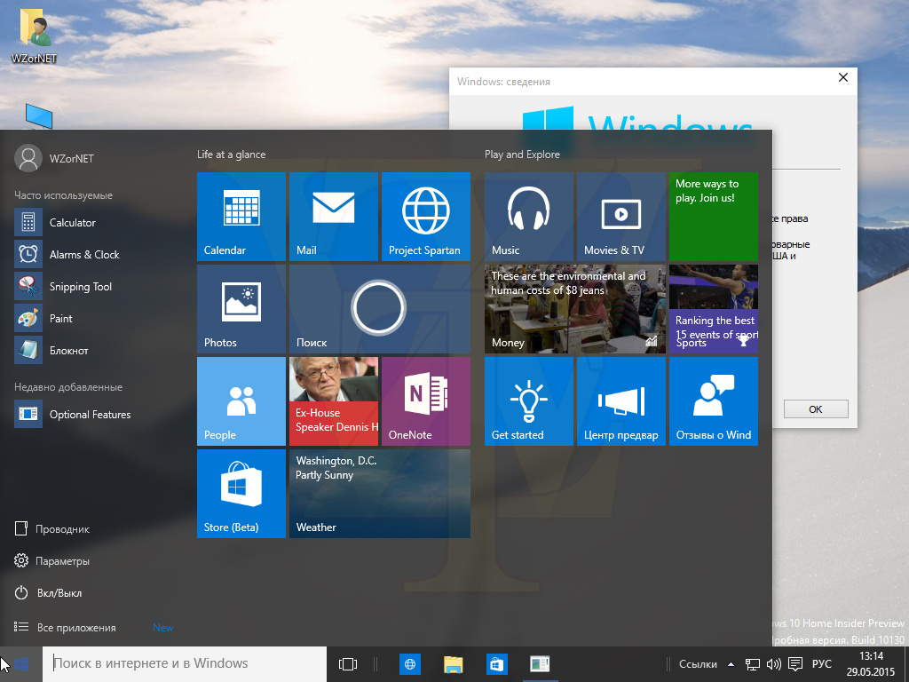Viewport: 909px width, 682px height.
Task: Click the Cortana Поиск tile
Action: tap(380, 309)
